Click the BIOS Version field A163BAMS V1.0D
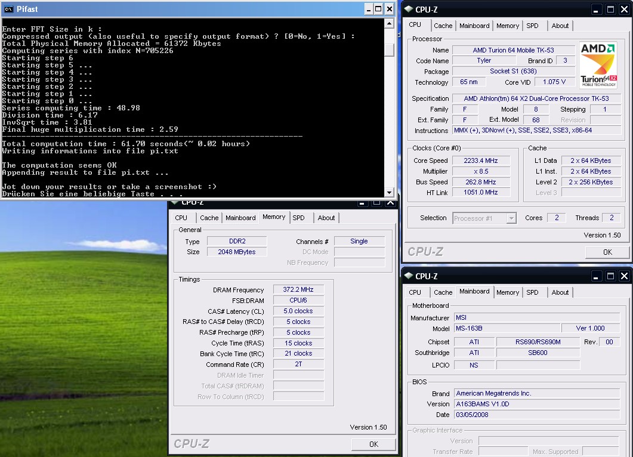Screen dimensions: 633x457 pos(537,404)
